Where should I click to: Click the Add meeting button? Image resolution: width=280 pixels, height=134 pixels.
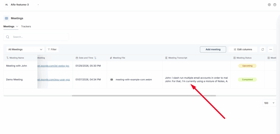(213, 49)
